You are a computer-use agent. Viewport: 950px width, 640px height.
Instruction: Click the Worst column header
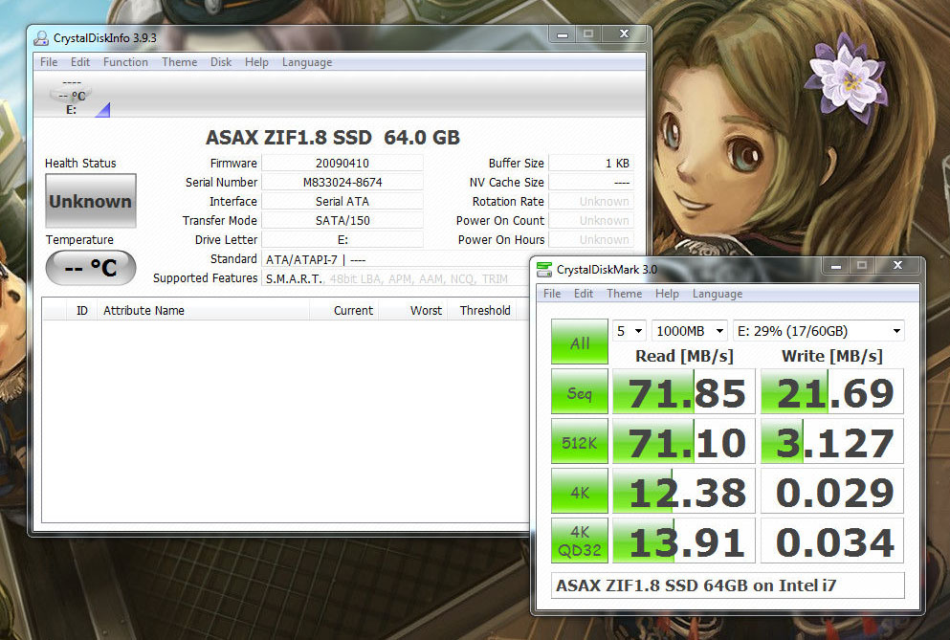[413, 310]
